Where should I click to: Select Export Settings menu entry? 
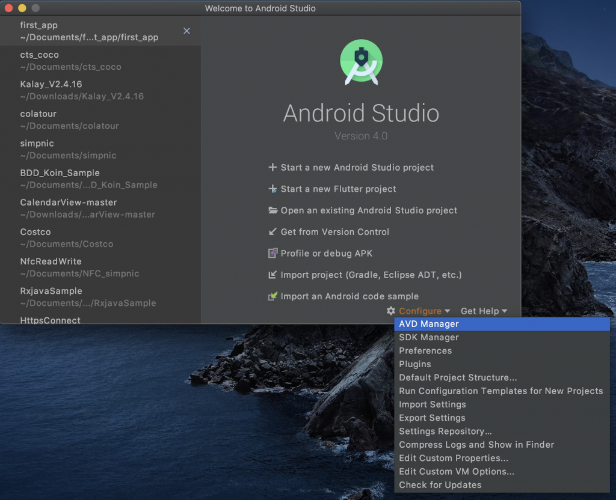502,418
